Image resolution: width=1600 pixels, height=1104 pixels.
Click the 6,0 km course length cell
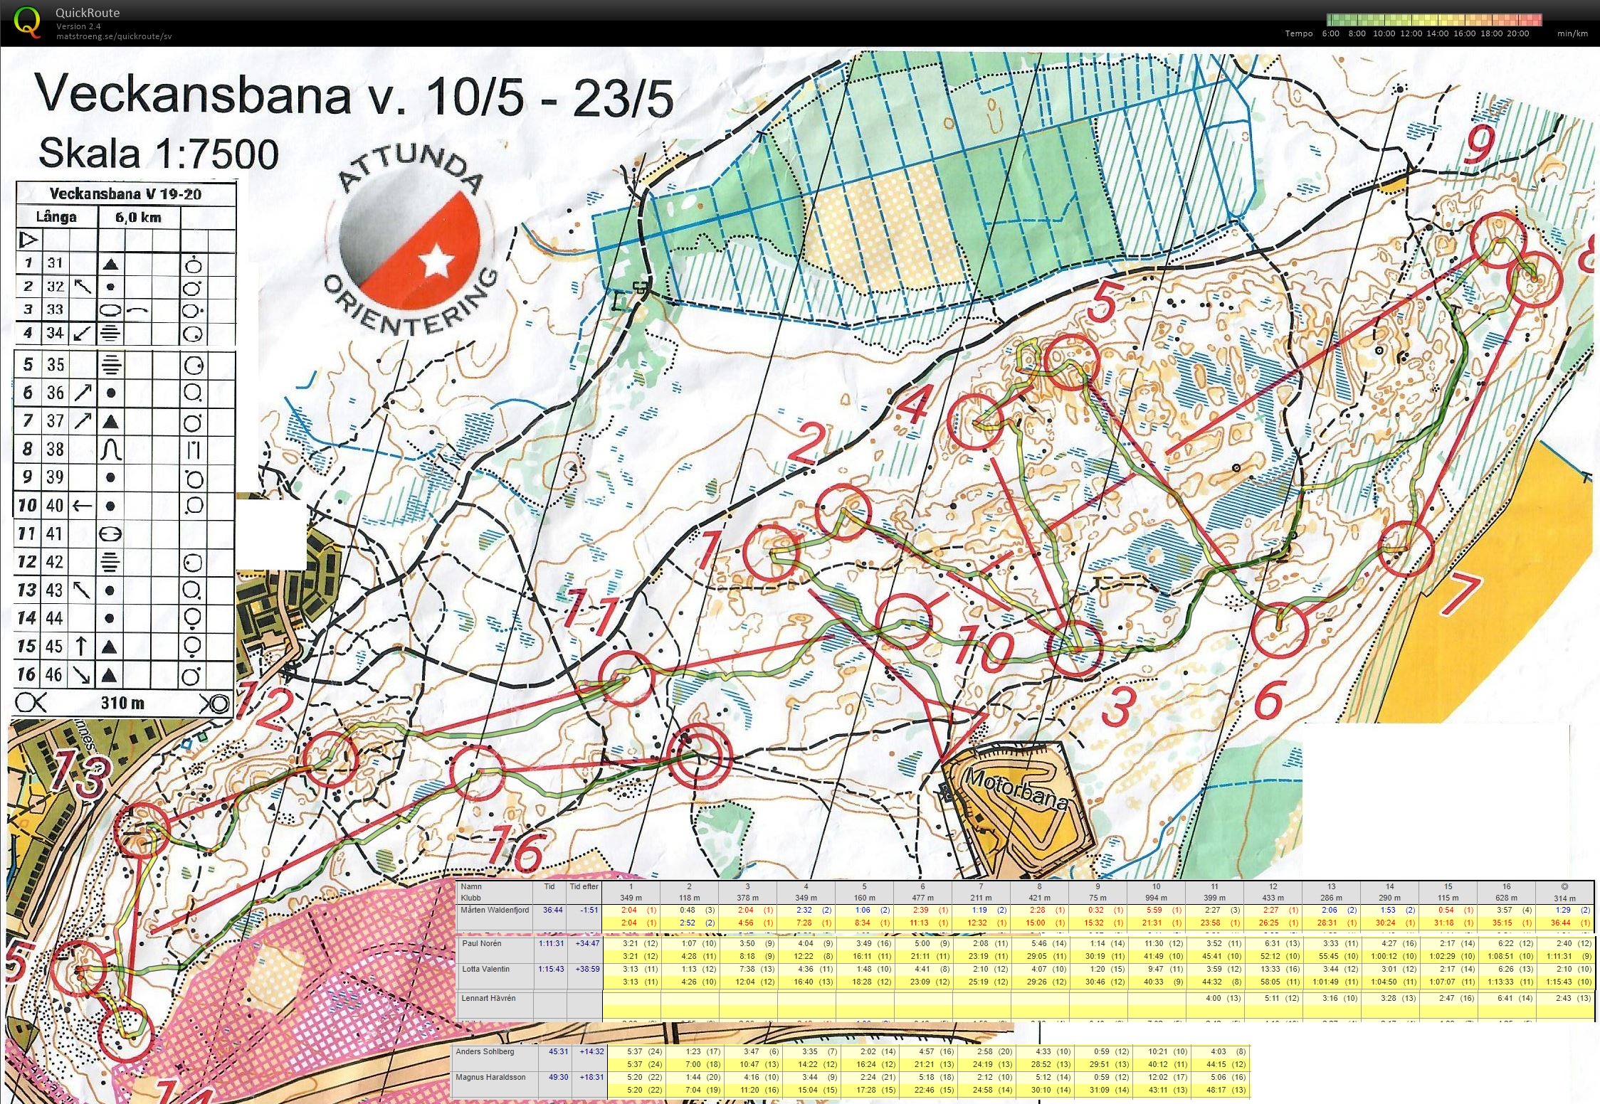coord(139,217)
